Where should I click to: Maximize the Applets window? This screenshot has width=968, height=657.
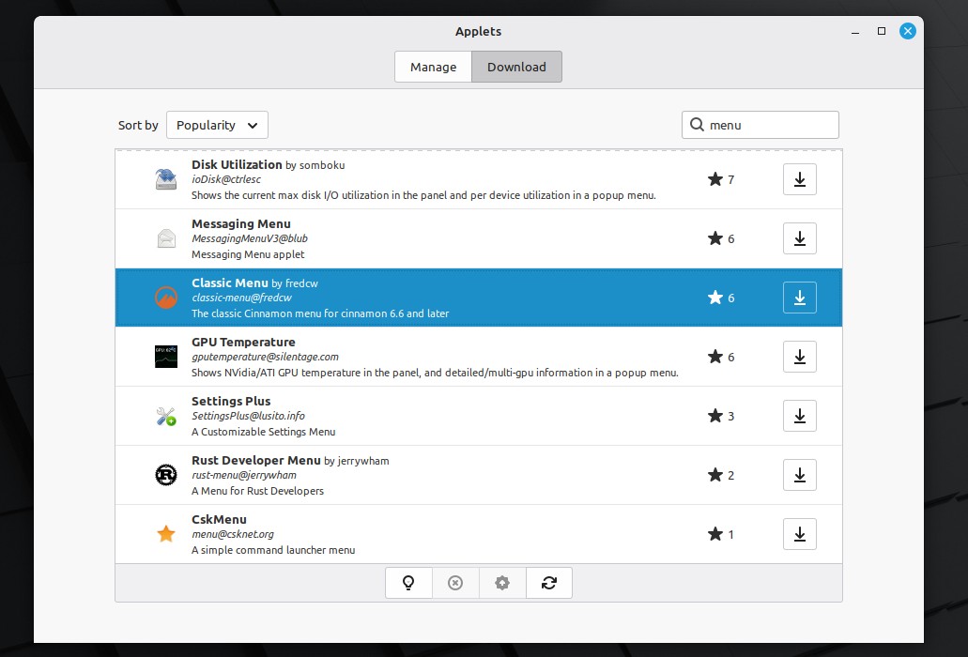coord(882,31)
